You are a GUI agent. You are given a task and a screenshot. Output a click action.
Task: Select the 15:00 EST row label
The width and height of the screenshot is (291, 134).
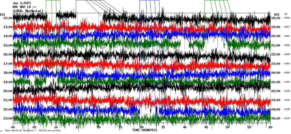pos(8,45)
